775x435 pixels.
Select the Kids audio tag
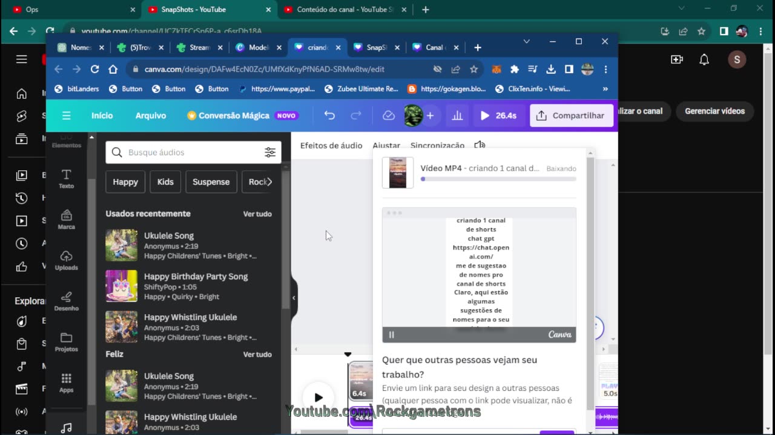point(165,182)
